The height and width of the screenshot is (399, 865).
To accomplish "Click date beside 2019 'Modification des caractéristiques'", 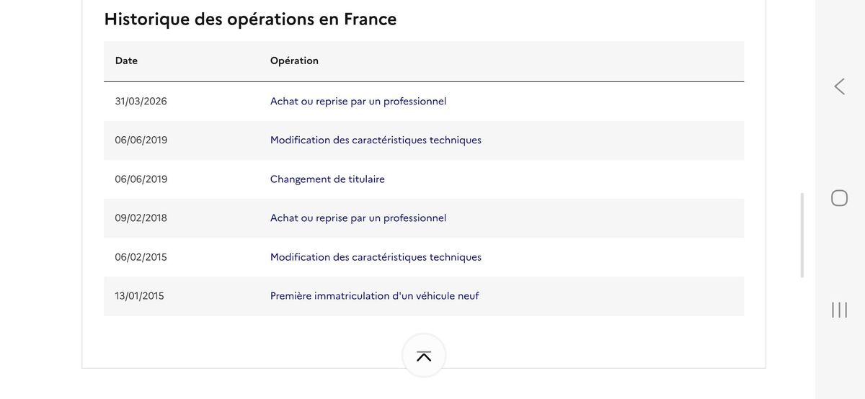I will tap(141, 140).
